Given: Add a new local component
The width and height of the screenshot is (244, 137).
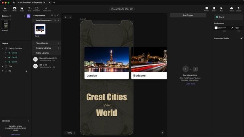Looking at the screenshot, I should coord(58,20).
